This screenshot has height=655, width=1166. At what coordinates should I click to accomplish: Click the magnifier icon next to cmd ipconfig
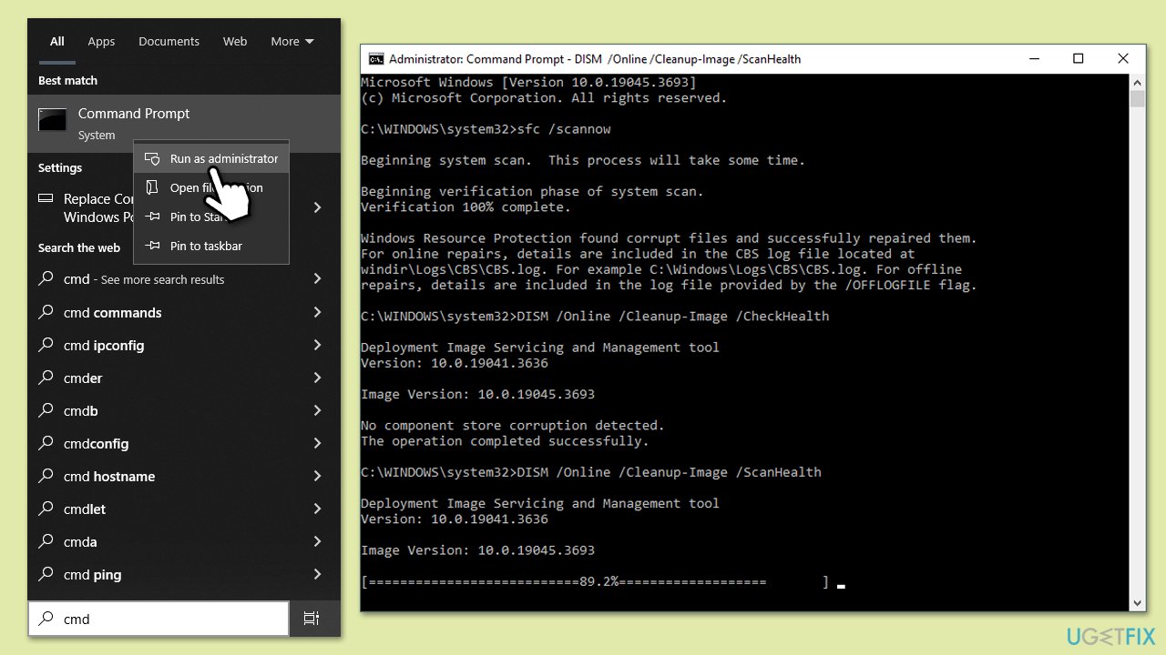point(46,345)
